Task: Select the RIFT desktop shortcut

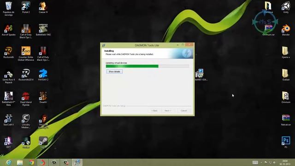Action: pos(8,142)
